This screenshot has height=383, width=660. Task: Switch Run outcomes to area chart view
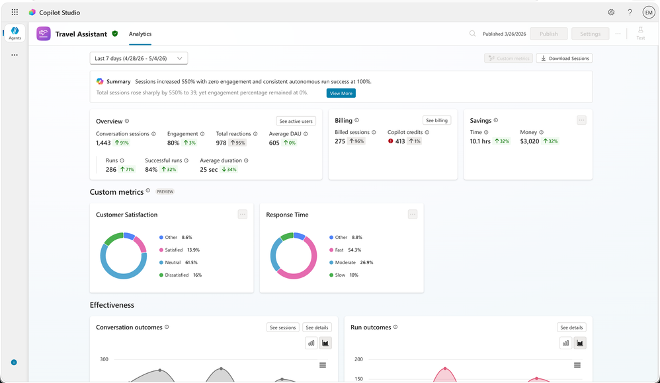pos(580,343)
